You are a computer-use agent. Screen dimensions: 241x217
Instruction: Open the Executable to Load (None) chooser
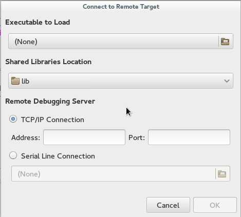click(121, 42)
